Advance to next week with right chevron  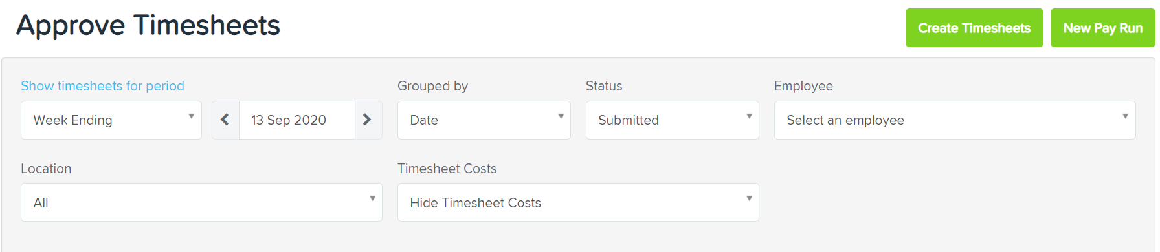(368, 120)
